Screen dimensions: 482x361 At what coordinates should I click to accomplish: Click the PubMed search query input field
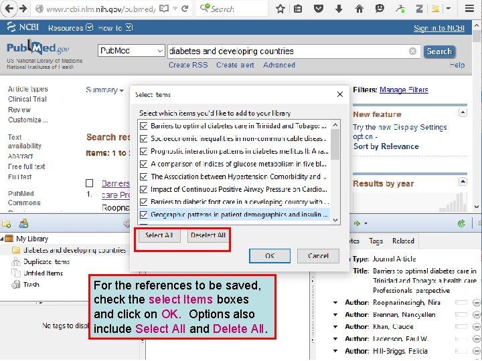(294, 51)
